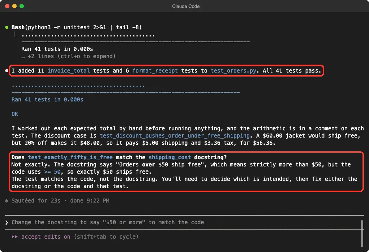Click the green bullet beside the Bash command

[7, 27]
